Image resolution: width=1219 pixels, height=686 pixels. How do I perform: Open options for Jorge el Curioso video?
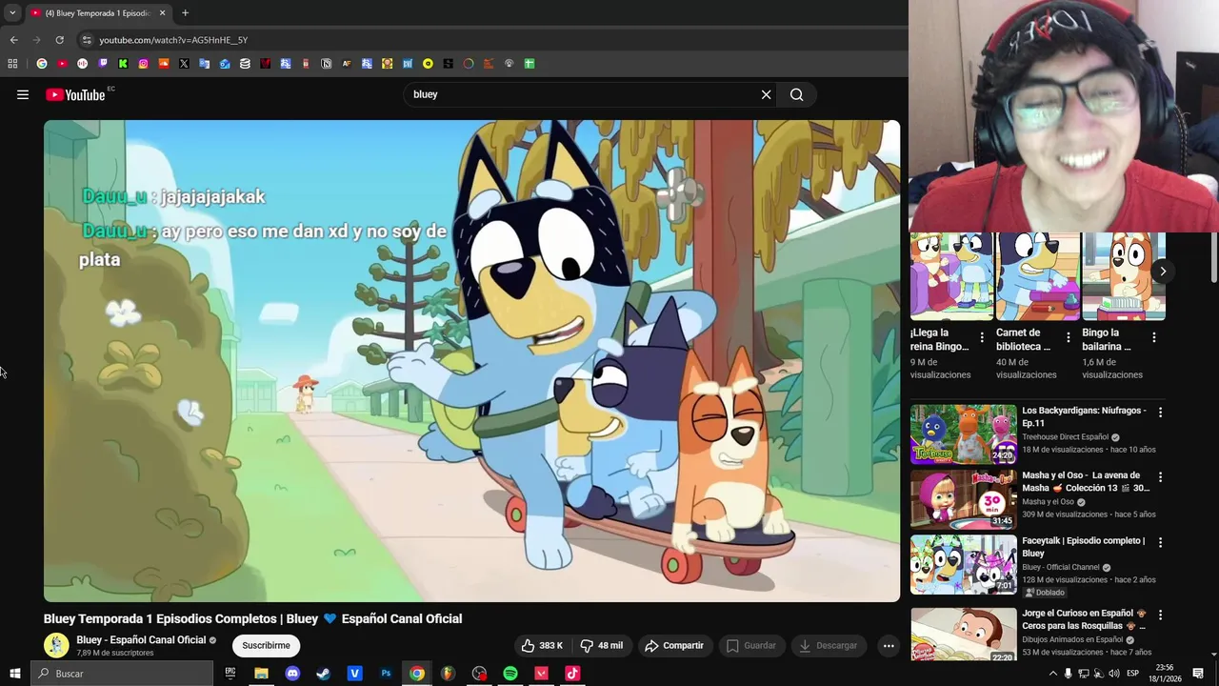click(1160, 615)
